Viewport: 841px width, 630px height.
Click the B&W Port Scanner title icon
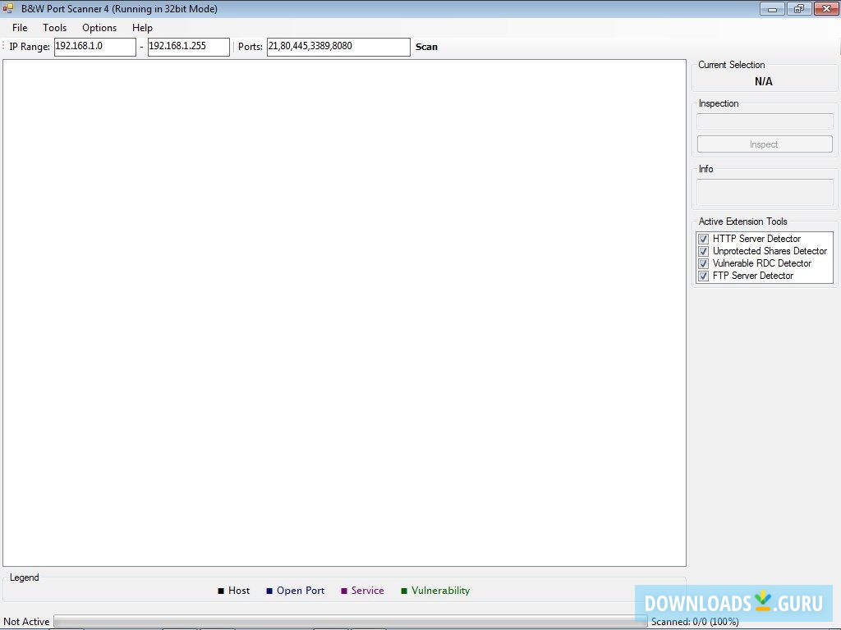point(7,8)
